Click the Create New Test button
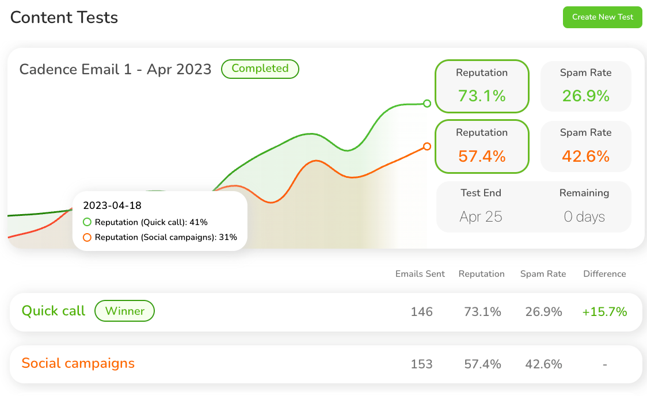Viewport: 647px width, 396px height. pos(602,17)
